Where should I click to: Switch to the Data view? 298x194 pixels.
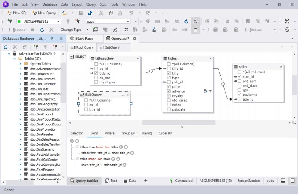click(x=130, y=181)
